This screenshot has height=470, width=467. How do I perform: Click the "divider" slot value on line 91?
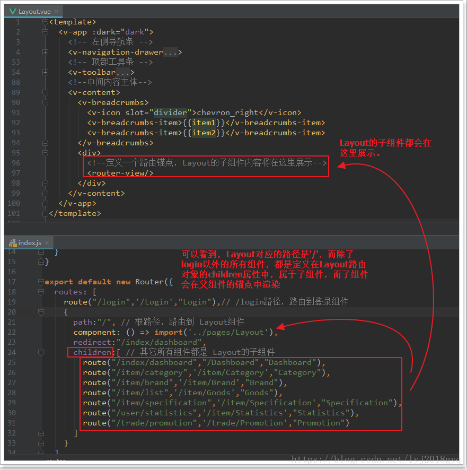click(170, 112)
